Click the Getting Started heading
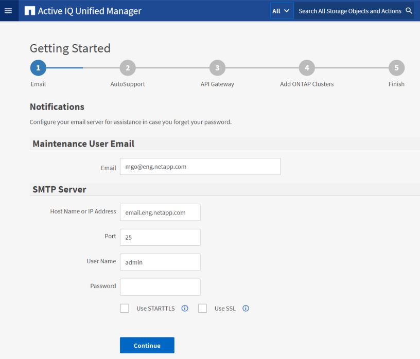The image size is (420, 359). coord(69,48)
